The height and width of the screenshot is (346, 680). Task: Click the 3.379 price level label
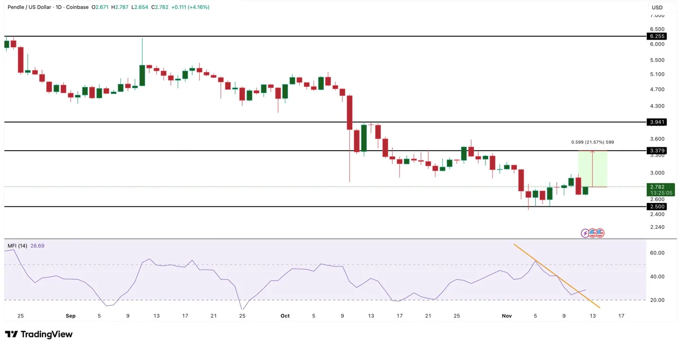(x=657, y=151)
